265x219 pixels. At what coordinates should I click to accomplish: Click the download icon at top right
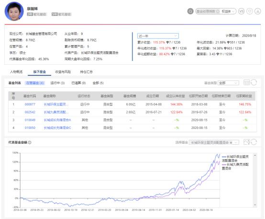click(x=258, y=12)
